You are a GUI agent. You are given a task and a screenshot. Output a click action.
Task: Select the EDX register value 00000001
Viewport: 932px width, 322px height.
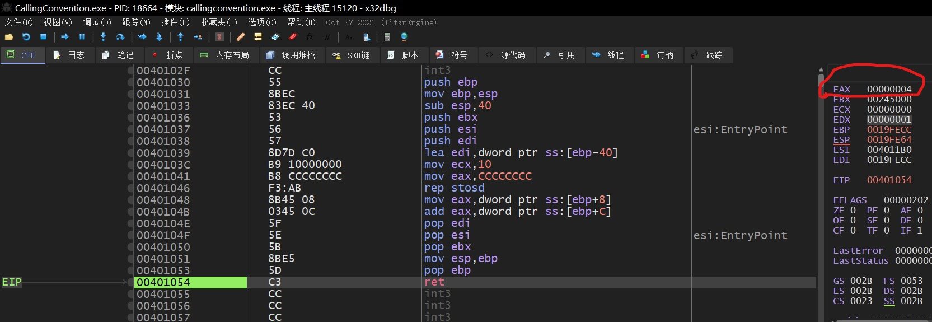tap(889, 120)
